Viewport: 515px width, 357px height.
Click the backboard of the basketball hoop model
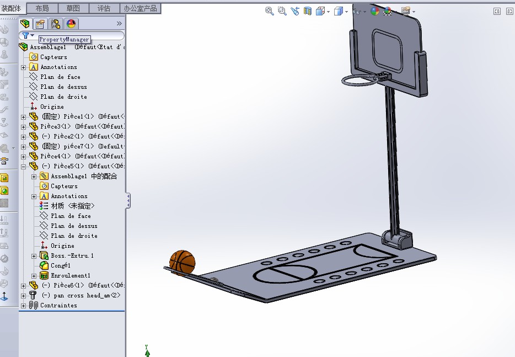[x=387, y=49]
